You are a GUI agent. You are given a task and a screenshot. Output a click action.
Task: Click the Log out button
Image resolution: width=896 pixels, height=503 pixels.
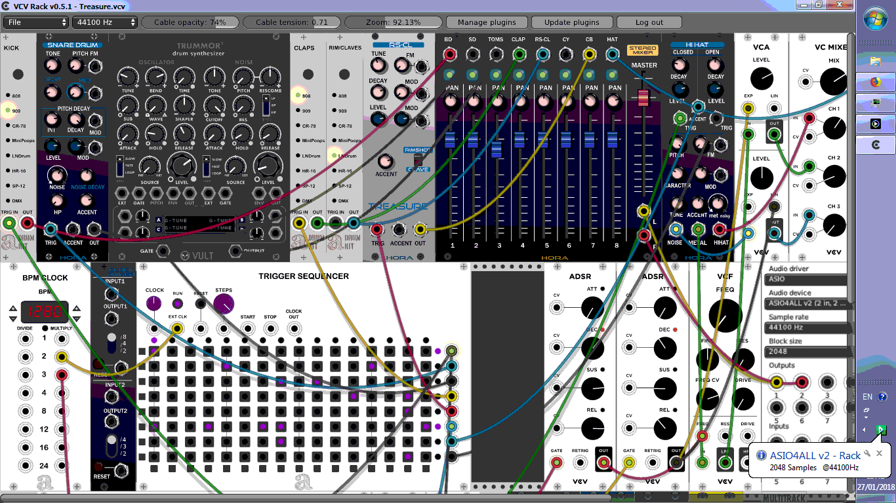[x=649, y=22]
